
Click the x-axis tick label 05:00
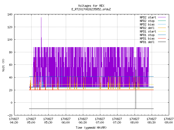pyautogui.click(x=31, y=122)
